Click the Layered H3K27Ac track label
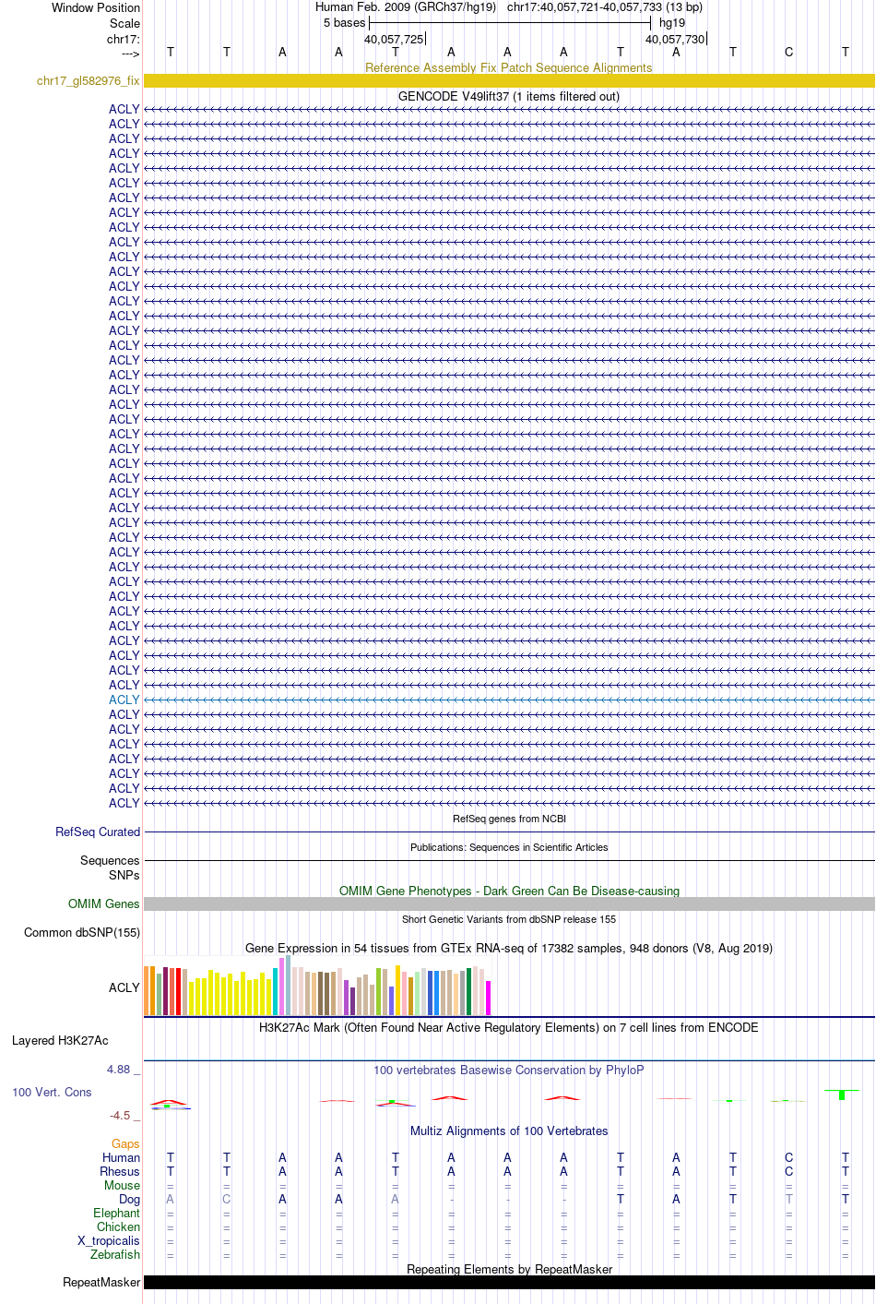This screenshot has height=1304, width=876. (60, 1040)
